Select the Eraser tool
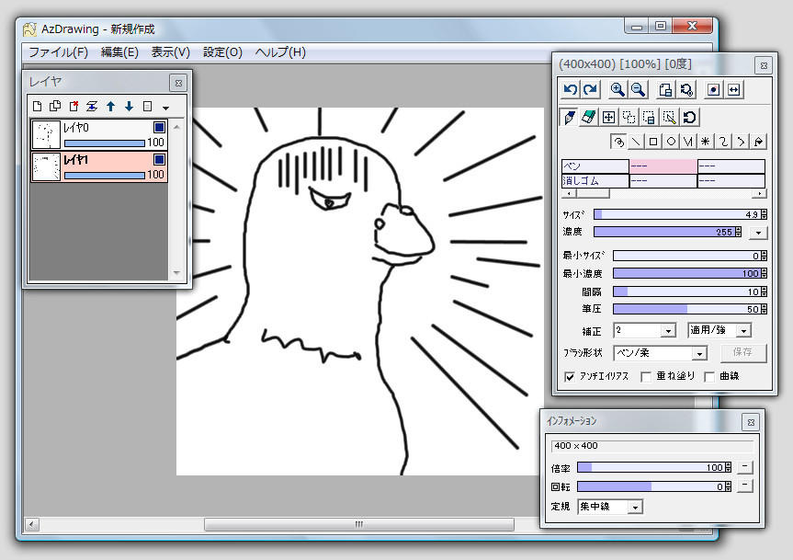The image size is (793, 560). [x=588, y=116]
